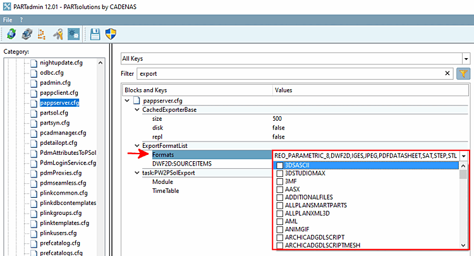Toggle the Formats value dropdown arrow
Image resolution: width=474 pixels, height=256 pixels.
[464, 156]
